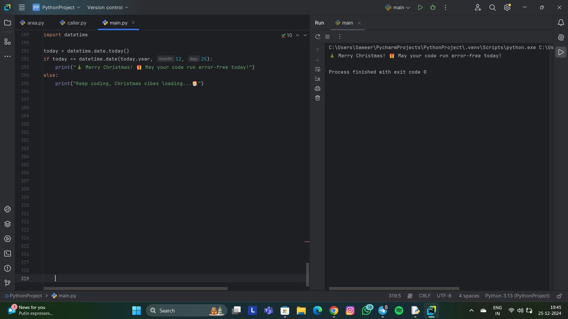Open Version control dropdown
Image resolution: width=568 pixels, height=319 pixels.
coord(107,8)
